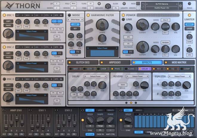Load the previous preset before GLITCH Genome
This screenshot has width=197, height=138.
point(147,4)
